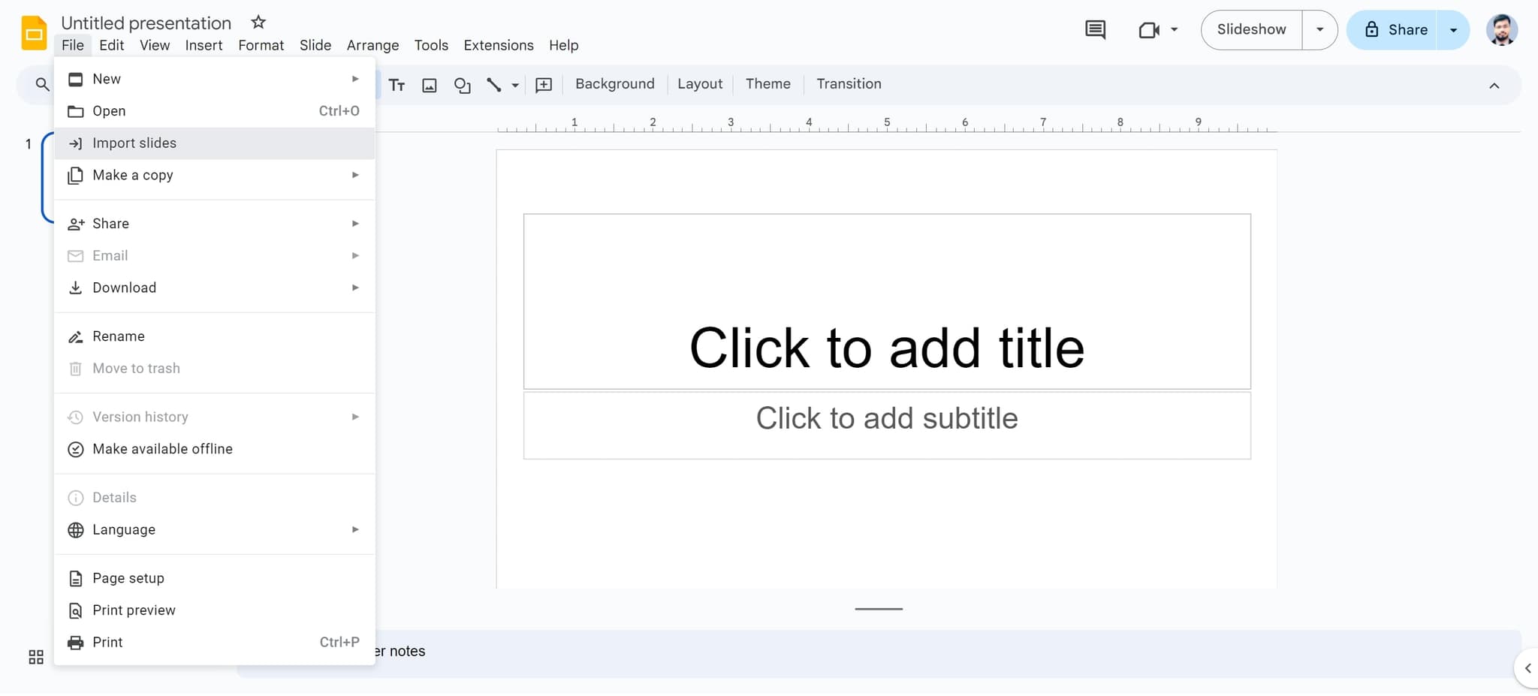Insert a shape
This screenshot has height=696, width=1538.
tap(461, 85)
